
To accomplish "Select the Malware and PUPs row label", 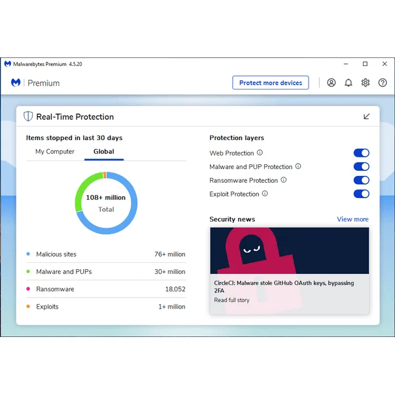I will point(64,272).
